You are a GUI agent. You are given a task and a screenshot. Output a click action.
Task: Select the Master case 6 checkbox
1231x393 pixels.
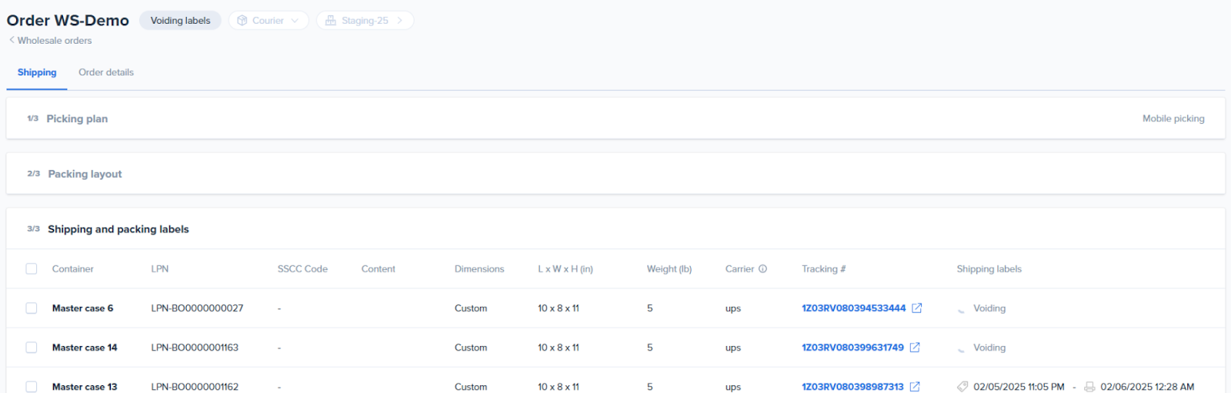click(x=32, y=308)
